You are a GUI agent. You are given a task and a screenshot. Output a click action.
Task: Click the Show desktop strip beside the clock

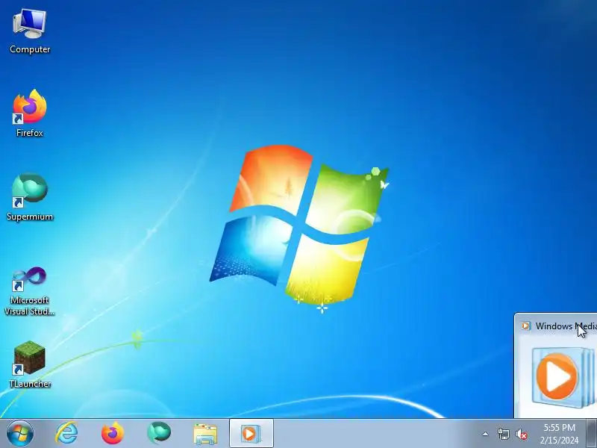tap(591, 433)
